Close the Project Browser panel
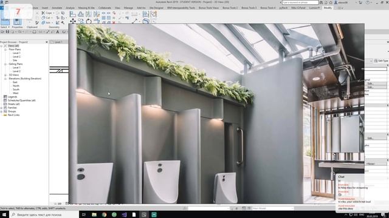389x218 pixels. point(47,42)
